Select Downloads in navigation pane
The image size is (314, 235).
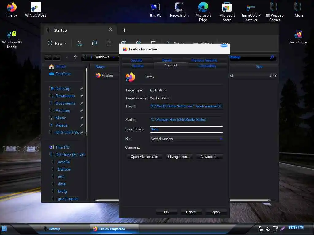65,96
